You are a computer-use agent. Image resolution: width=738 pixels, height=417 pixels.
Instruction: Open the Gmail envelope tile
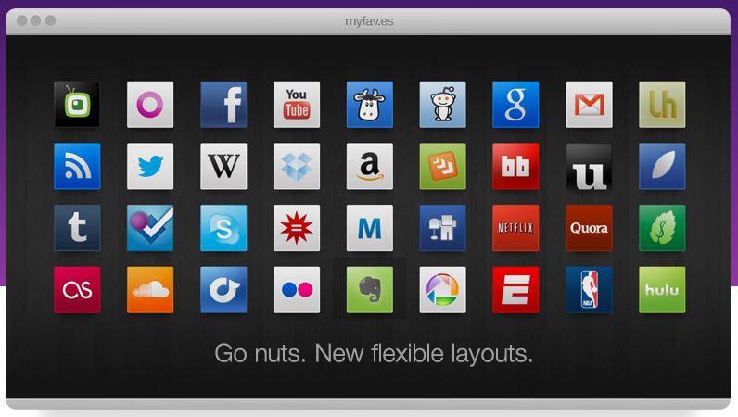pyautogui.click(x=590, y=105)
